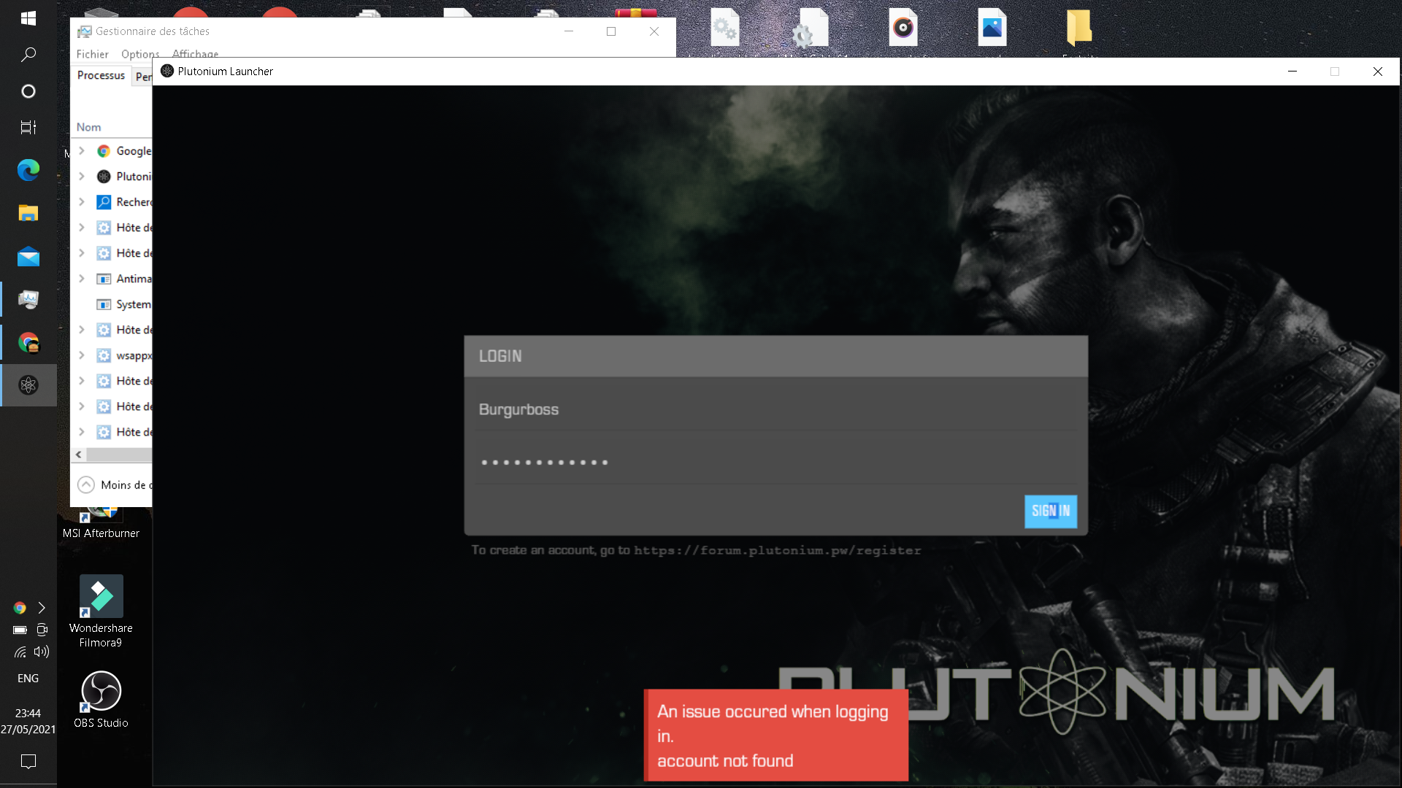Image resolution: width=1402 pixels, height=788 pixels.
Task: Open the notification center icon
Action: [x=28, y=762]
